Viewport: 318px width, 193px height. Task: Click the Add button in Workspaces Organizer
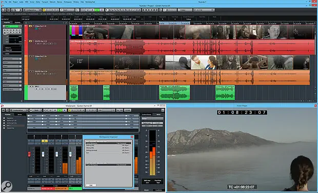pyautogui.click(x=91, y=185)
